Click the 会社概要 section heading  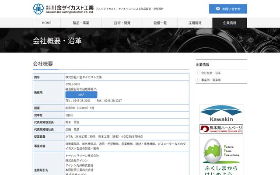point(43,64)
